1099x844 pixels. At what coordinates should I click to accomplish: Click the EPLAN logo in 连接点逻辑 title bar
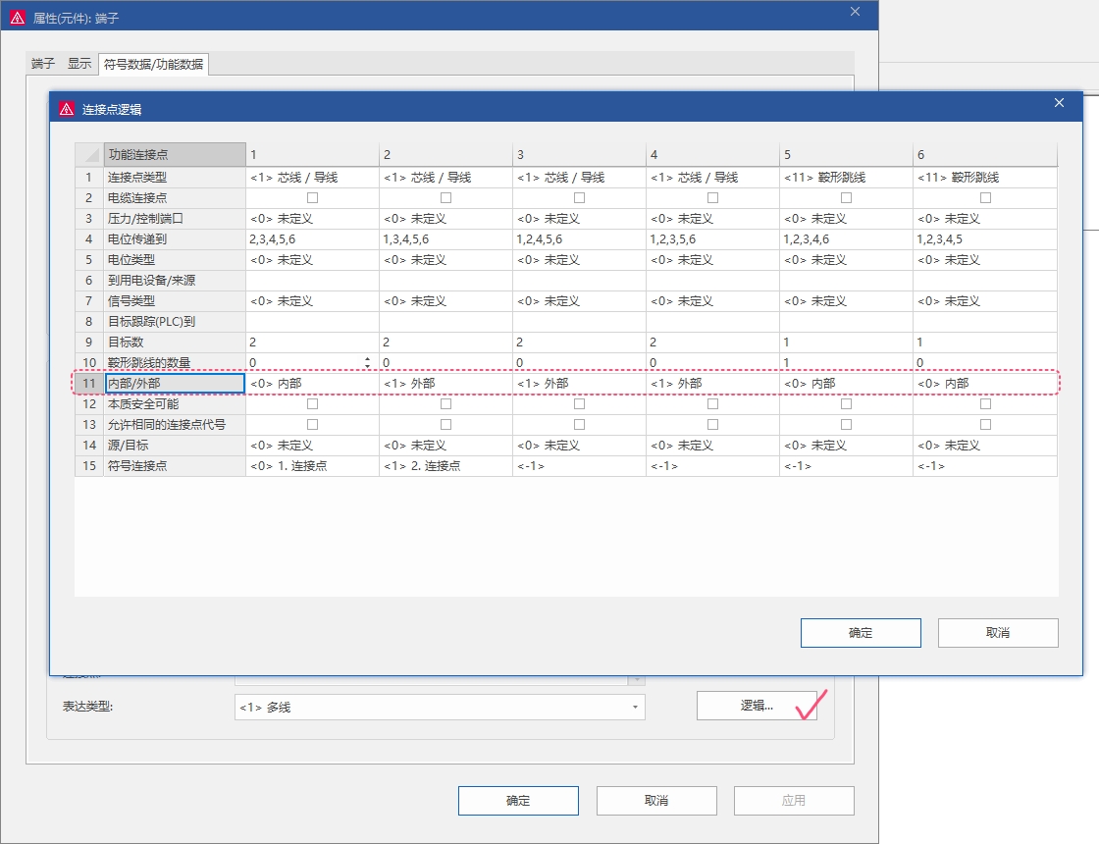pos(67,109)
